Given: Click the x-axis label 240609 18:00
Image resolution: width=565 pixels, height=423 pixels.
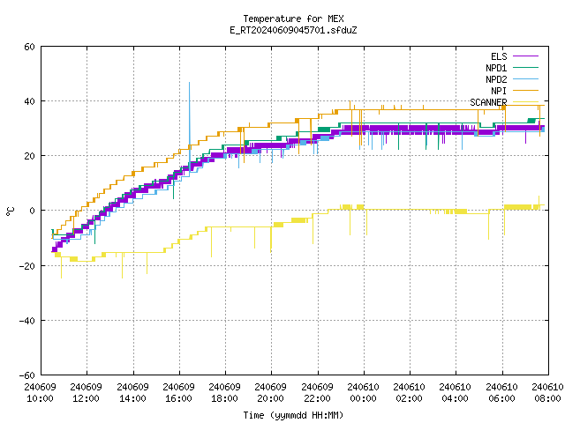Looking at the screenshot, I should point(224,393).
